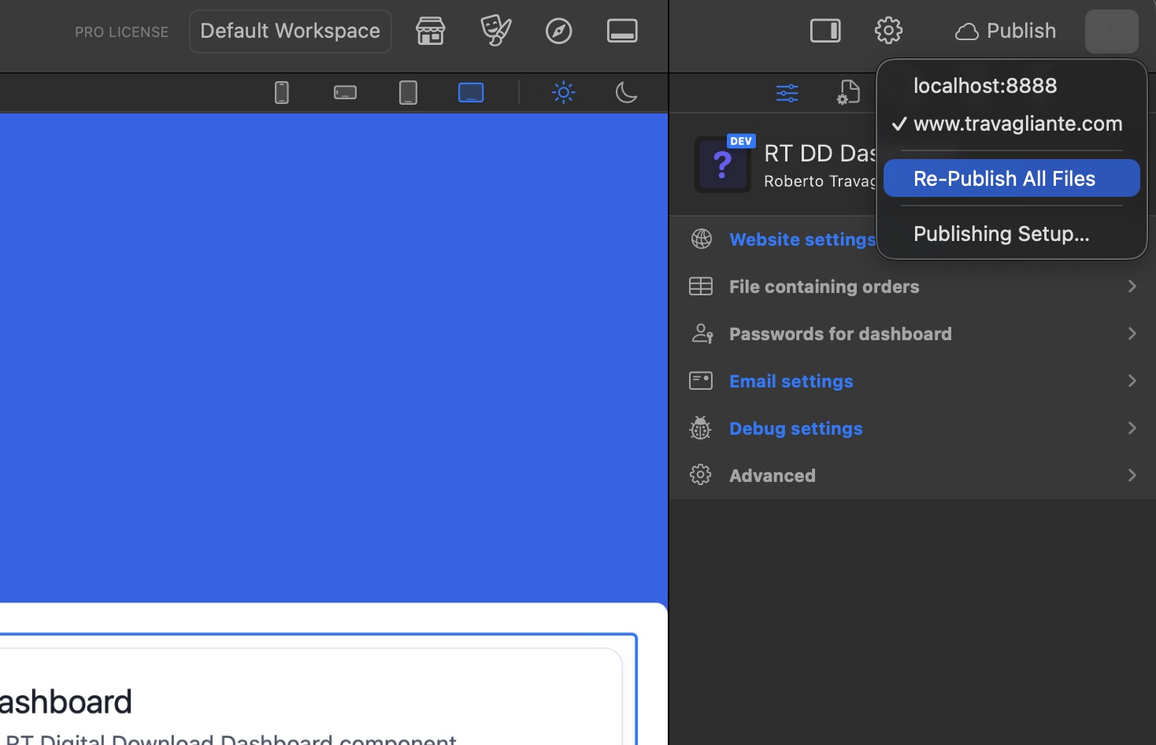Choose www.travagliante.com publishing destination

tap(1012, 124)
